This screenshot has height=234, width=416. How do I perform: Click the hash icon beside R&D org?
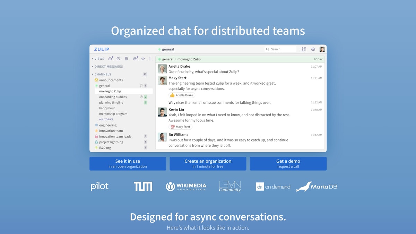pos(96,148)
